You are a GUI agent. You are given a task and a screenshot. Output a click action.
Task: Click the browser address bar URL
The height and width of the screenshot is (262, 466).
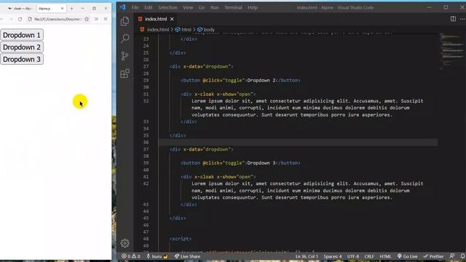click(57, 19)
